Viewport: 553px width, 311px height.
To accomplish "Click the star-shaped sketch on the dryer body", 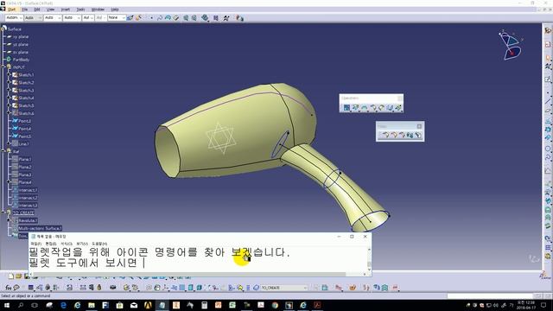I will [220, 138].
